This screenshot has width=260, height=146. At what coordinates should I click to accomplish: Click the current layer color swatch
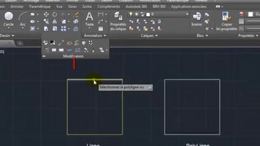tap(148, 15)
